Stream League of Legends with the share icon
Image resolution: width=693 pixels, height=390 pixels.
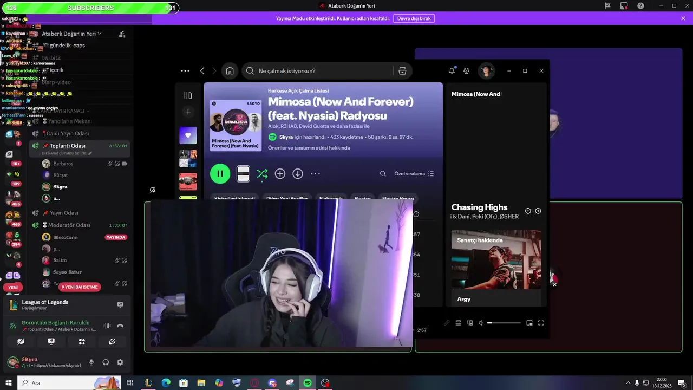click(120, 305)
